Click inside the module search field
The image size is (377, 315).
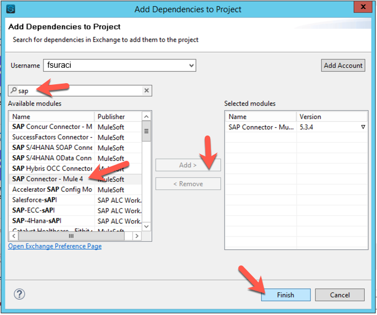tap(80, 90)
